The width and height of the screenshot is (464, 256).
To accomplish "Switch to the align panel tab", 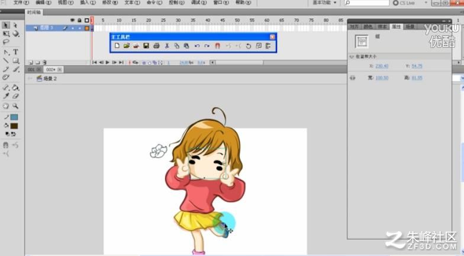I will (354, 27).
